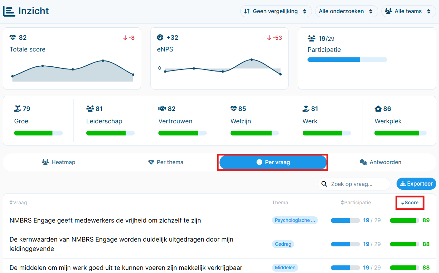
Task: Click the Werkplek house icon
Action: pos(378,109)
